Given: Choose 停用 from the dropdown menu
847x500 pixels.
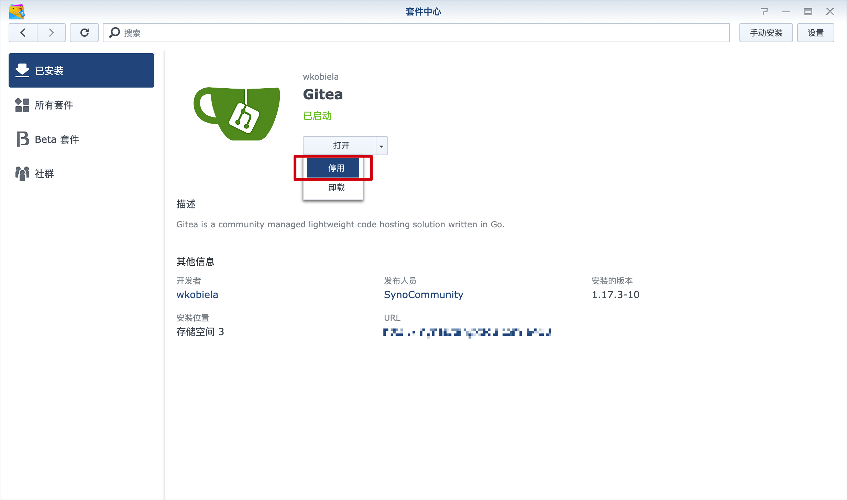Looking at the screenshot, I should click(333, 168).
